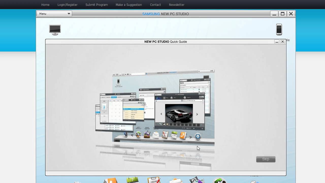
Task: Minimize the Samsung New PC Studio window
Action: click(274, 14)
